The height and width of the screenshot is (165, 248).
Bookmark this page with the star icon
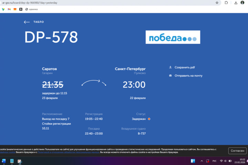(217, 2)
